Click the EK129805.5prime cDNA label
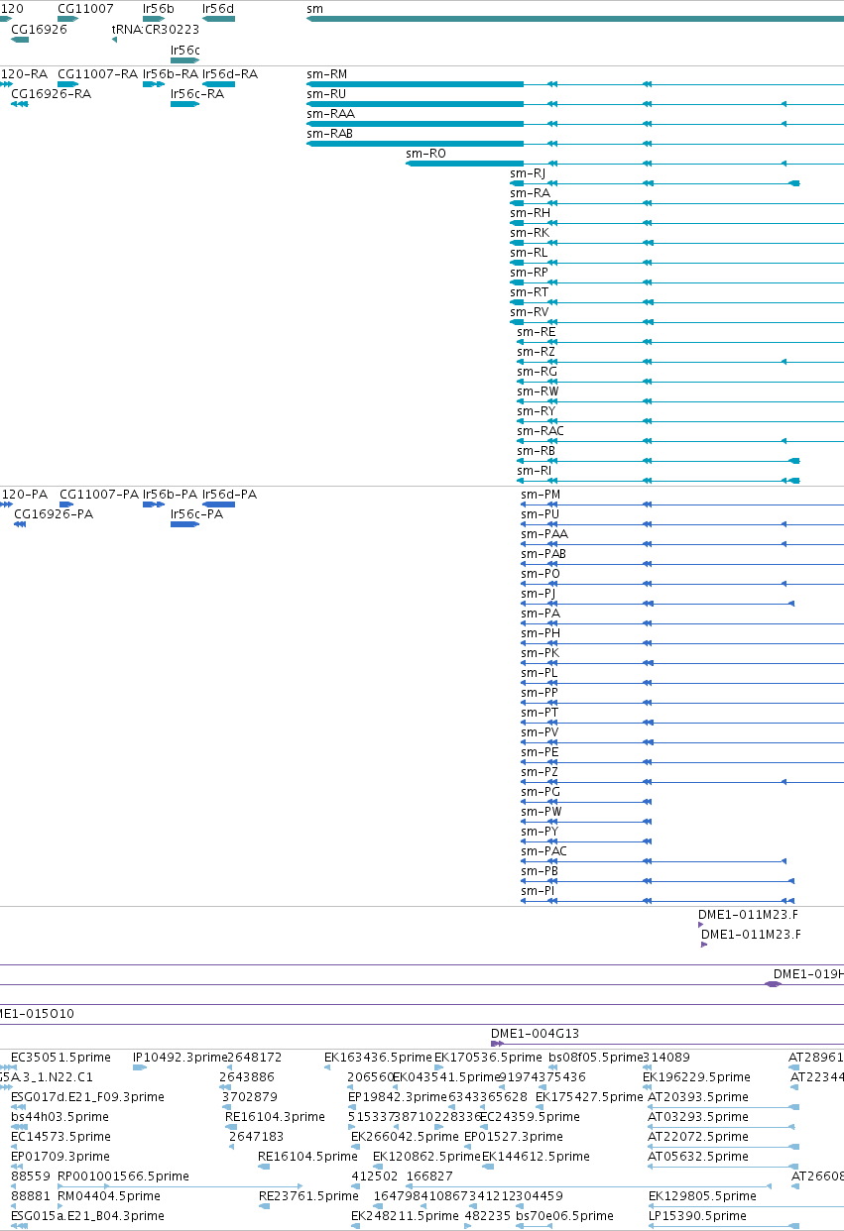 [702, 1196]
